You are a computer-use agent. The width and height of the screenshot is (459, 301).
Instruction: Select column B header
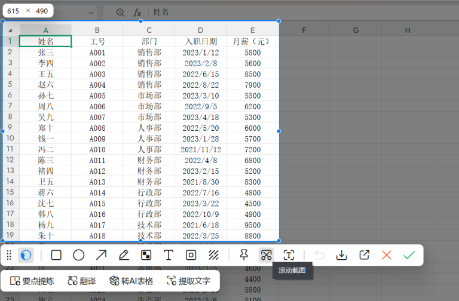point(97,30)
